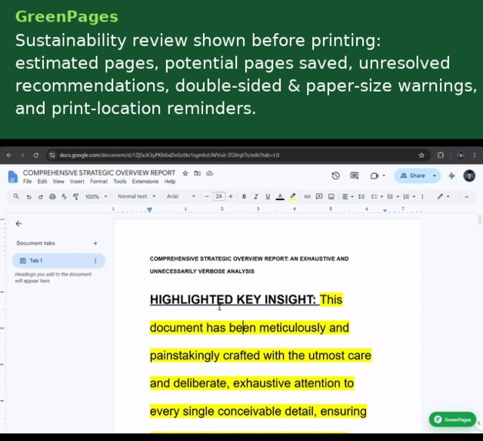483x441 pixels.
Task: Open the Edit menu
Action: coord(42,182)
